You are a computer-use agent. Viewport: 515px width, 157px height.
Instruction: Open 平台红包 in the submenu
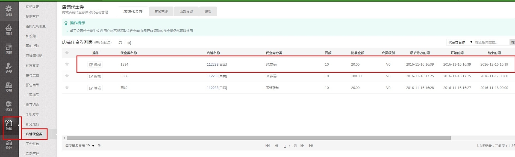[x=33, y=144]
